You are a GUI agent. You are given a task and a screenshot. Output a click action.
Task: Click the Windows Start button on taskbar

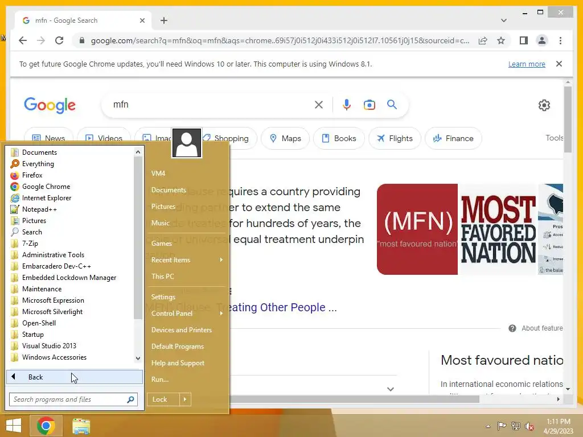(14, 426)
